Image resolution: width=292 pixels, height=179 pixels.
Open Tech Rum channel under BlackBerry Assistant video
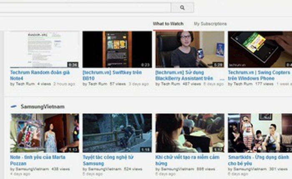pyautogui.click(x=171, y=84)
